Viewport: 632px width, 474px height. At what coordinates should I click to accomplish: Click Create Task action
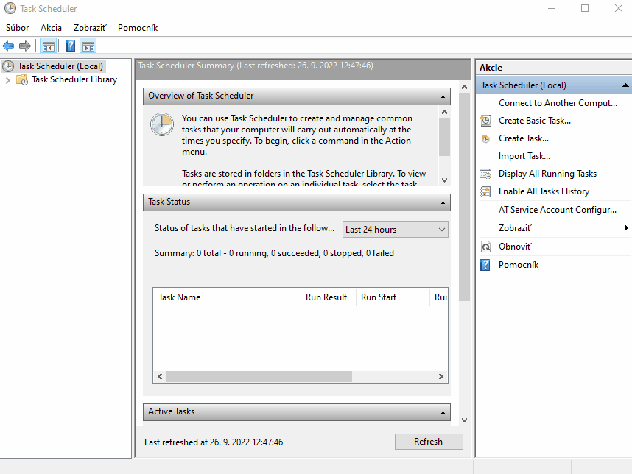(x=524, y=138)
